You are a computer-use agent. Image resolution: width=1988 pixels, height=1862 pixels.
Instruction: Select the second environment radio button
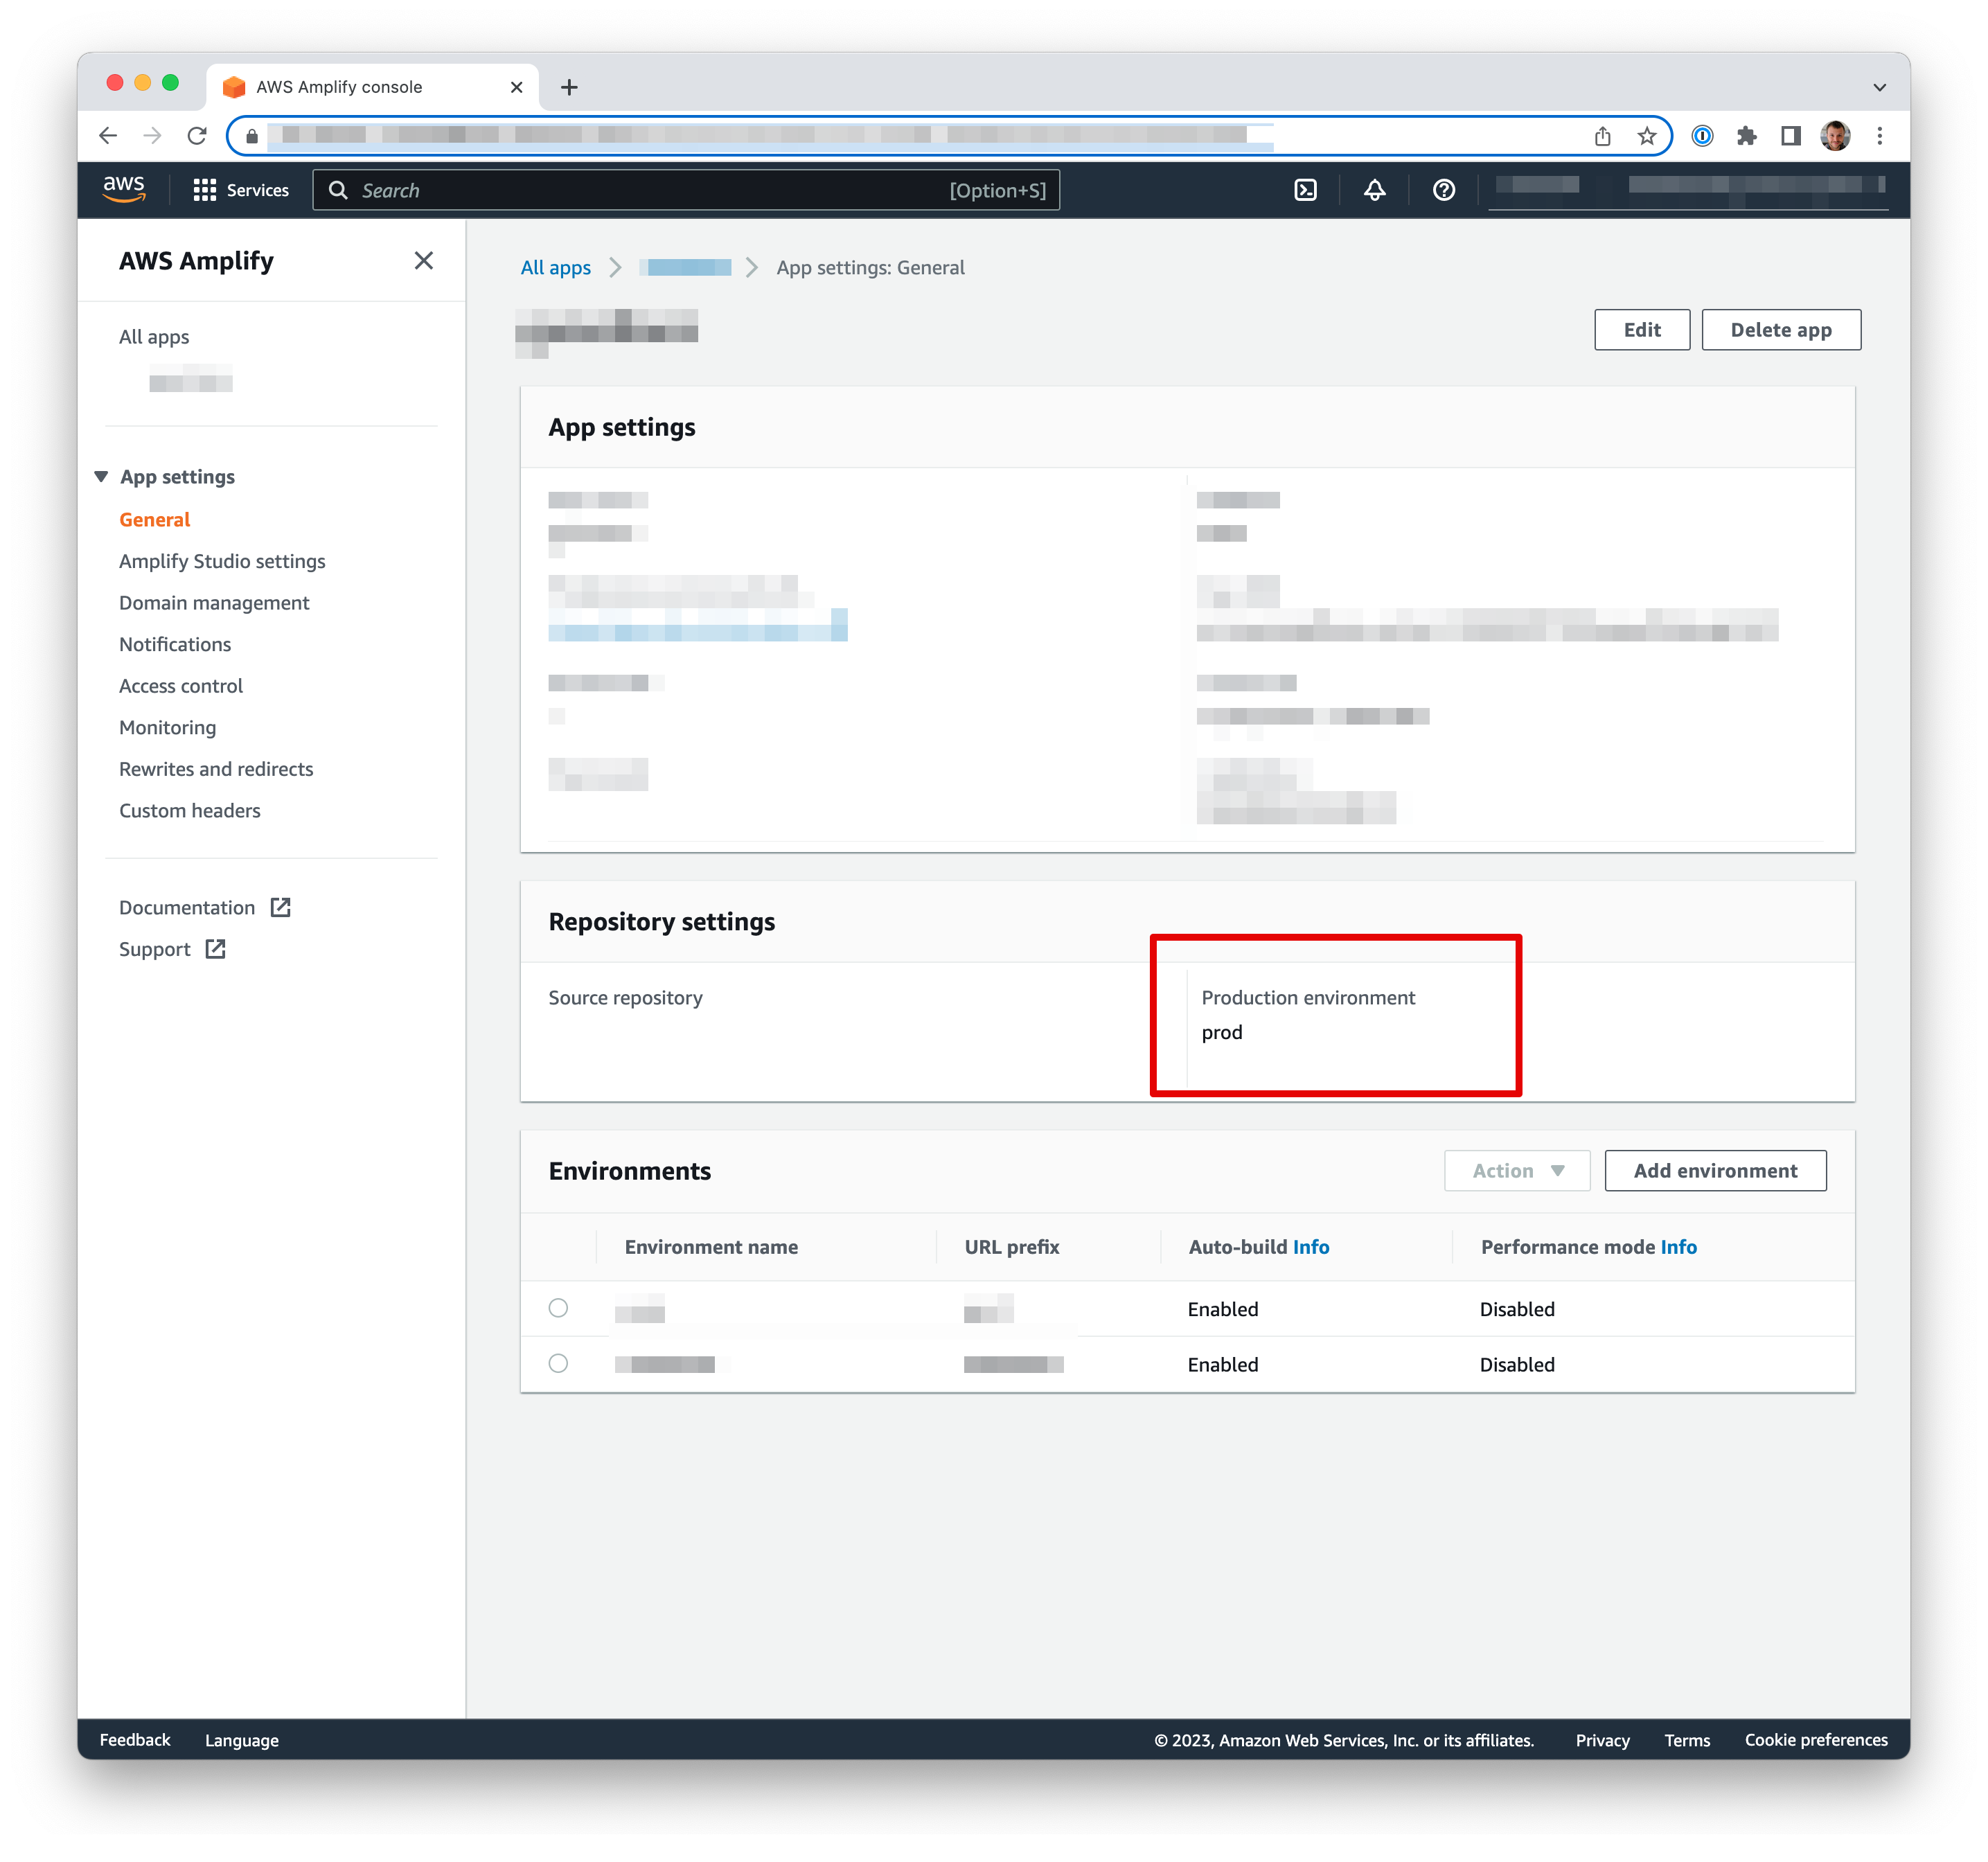pos(558,1363)
